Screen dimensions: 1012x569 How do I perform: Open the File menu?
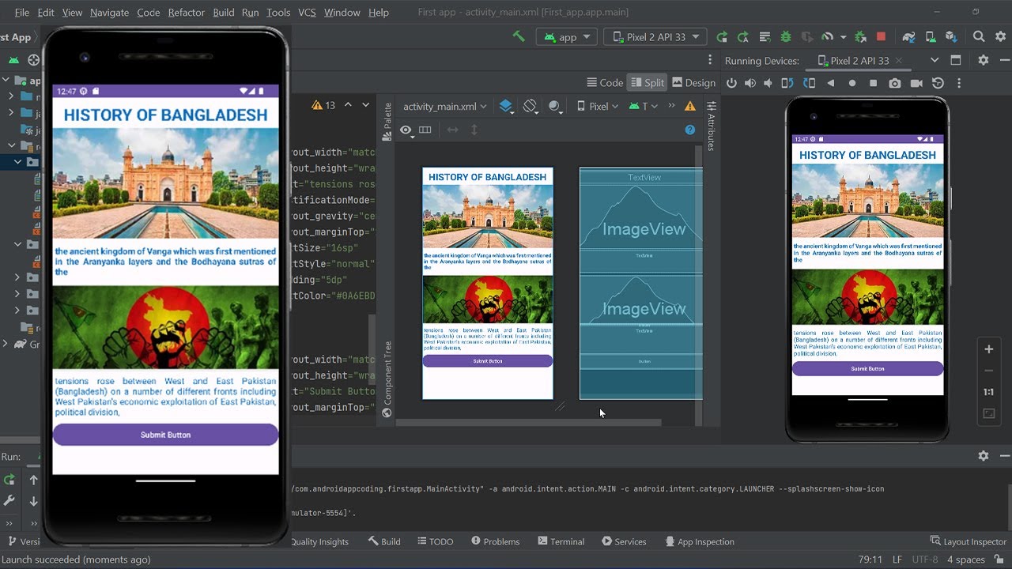(22, 13)
